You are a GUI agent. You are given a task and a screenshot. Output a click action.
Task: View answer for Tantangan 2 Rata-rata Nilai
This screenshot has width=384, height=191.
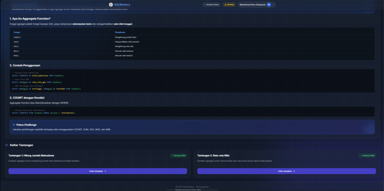coord(286,171)
